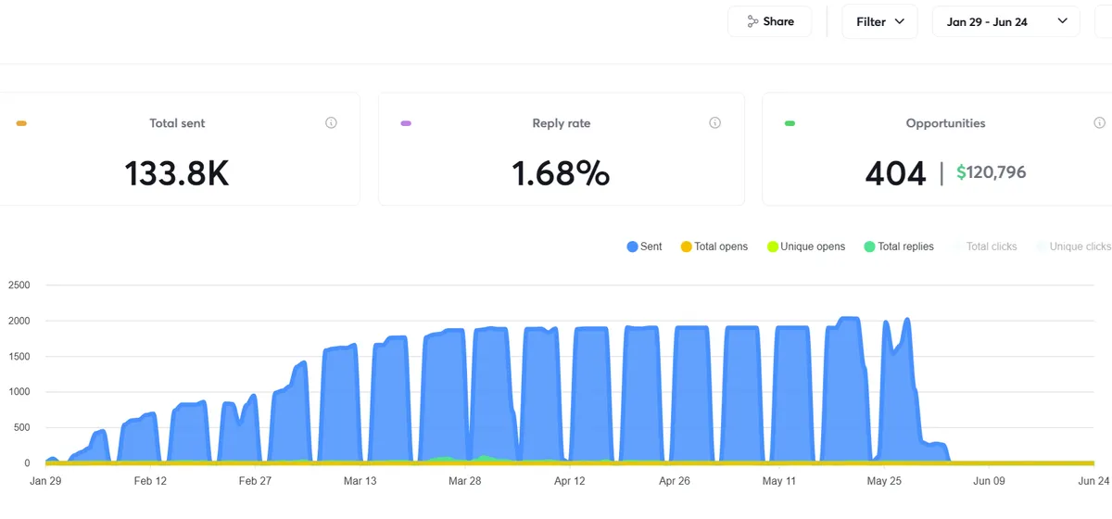Click the chevron on the date range selector

pyautogui.click(x=1062, y=21)
